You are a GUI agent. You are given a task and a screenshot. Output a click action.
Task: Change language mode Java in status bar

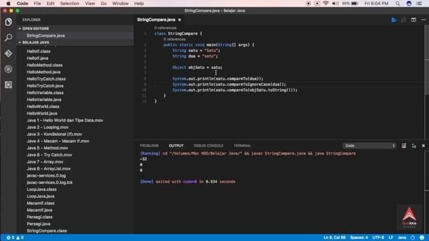tap(402, 238)
